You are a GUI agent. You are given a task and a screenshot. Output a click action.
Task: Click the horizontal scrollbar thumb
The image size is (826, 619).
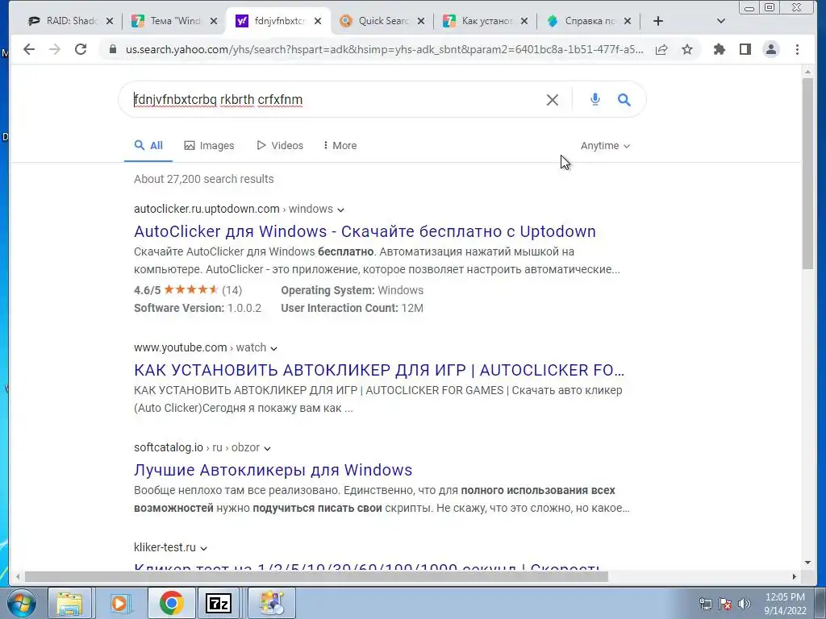(x=316, y=577)
